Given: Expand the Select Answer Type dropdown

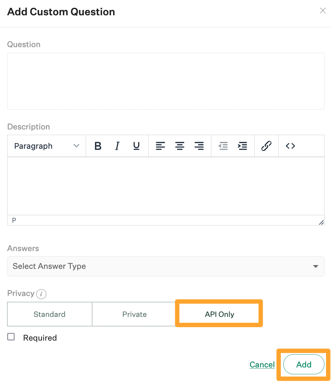Looking at the screenshot, I should 165,266.
